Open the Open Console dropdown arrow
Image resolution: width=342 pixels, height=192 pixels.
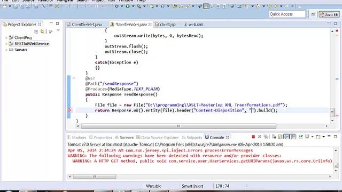click(323, 137)
